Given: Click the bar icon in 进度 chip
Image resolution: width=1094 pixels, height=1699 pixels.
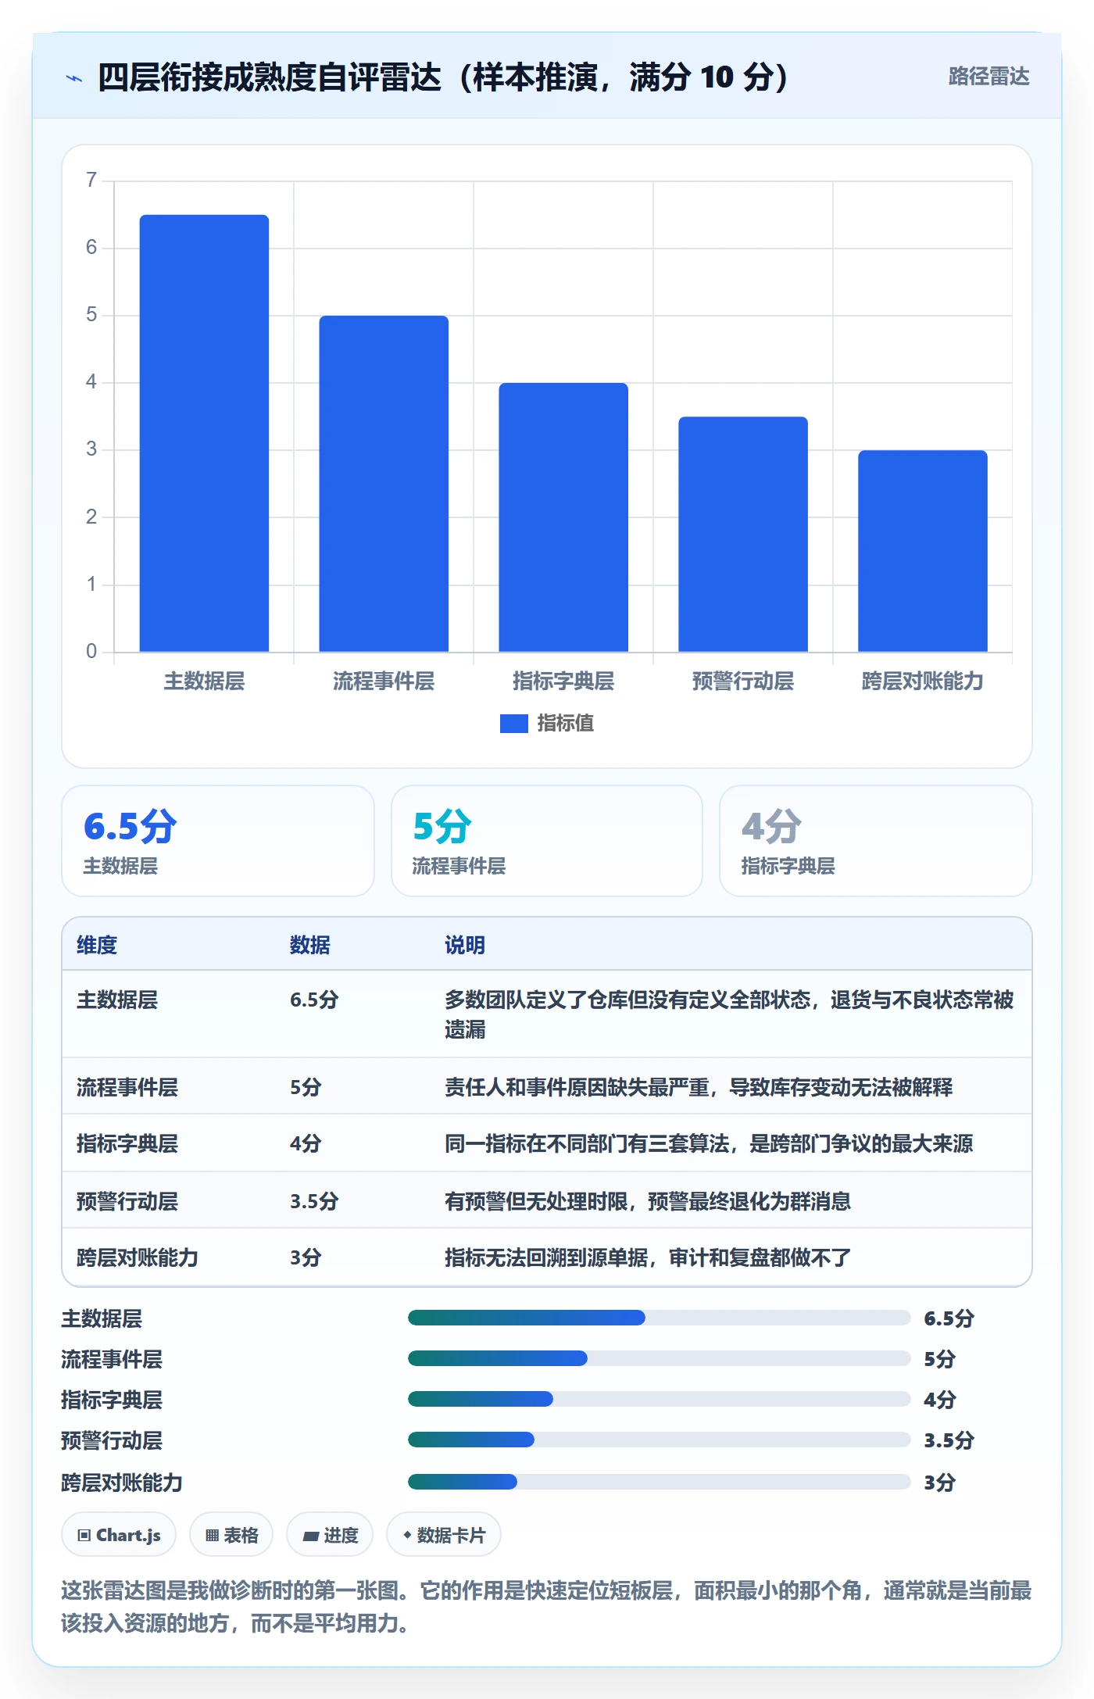Looking at the screenshot, I should coord(310,1536).
